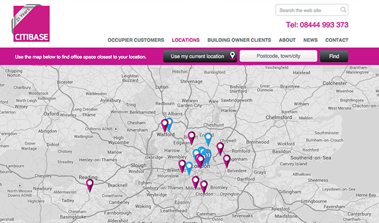Click the Braintree map label
Image resolution: width=379 pixels, height=223 pixels.
pos(290,86)
